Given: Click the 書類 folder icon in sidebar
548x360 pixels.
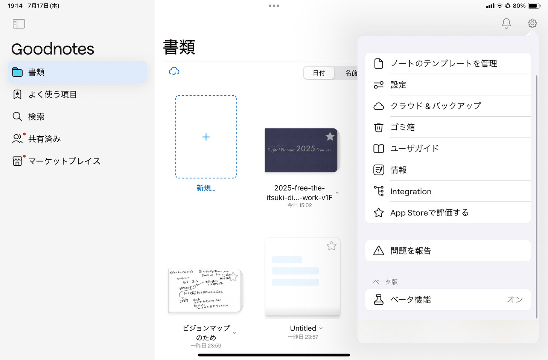Looking at the screenshot, I should tap(17, 72).
